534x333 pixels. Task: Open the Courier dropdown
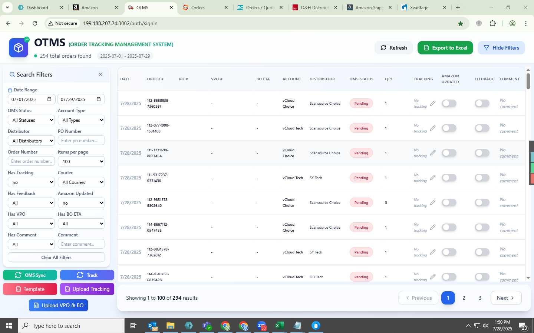81,182
